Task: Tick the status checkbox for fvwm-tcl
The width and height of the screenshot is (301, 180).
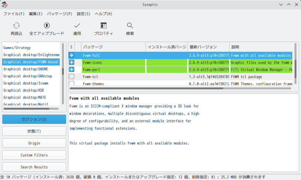Action: 72,76
